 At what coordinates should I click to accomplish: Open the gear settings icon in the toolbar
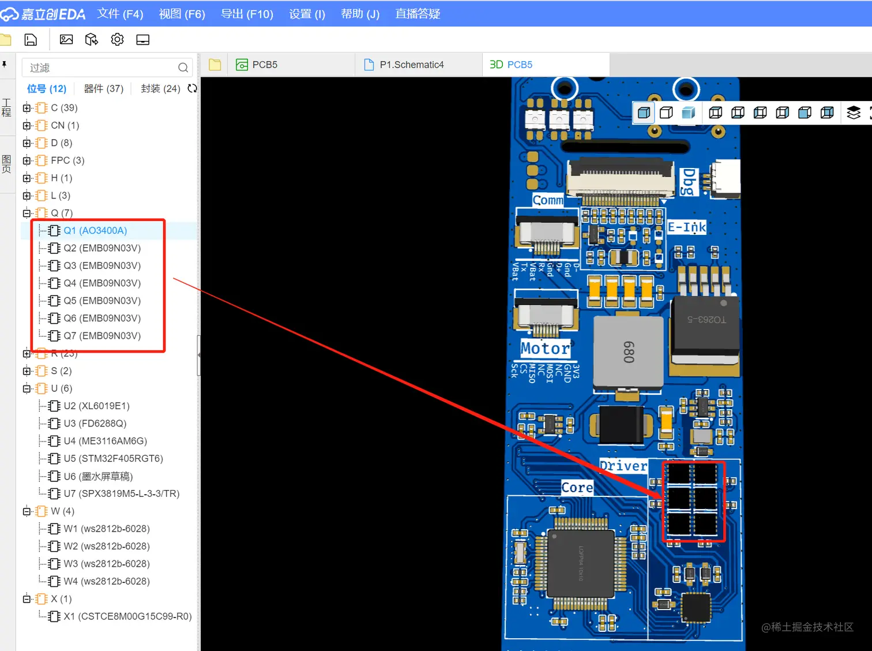(118, 40)
